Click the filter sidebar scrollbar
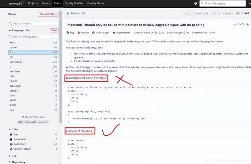Screen dimensions: 251x164 pos(61,67)
